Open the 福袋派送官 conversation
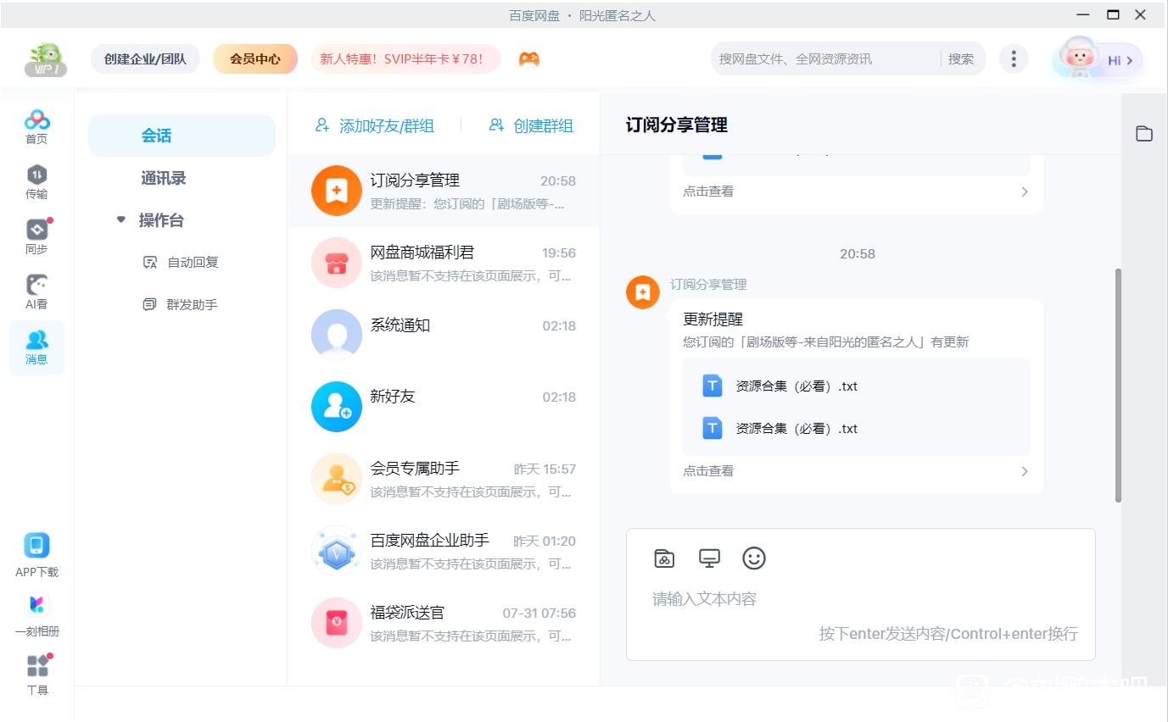Viewport: 1168px width, 722px height. (x=444, y=623)
